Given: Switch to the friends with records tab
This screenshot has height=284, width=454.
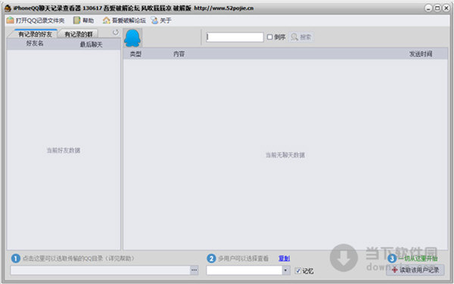Looking at the screenshot, I should (x=35, y=35).
